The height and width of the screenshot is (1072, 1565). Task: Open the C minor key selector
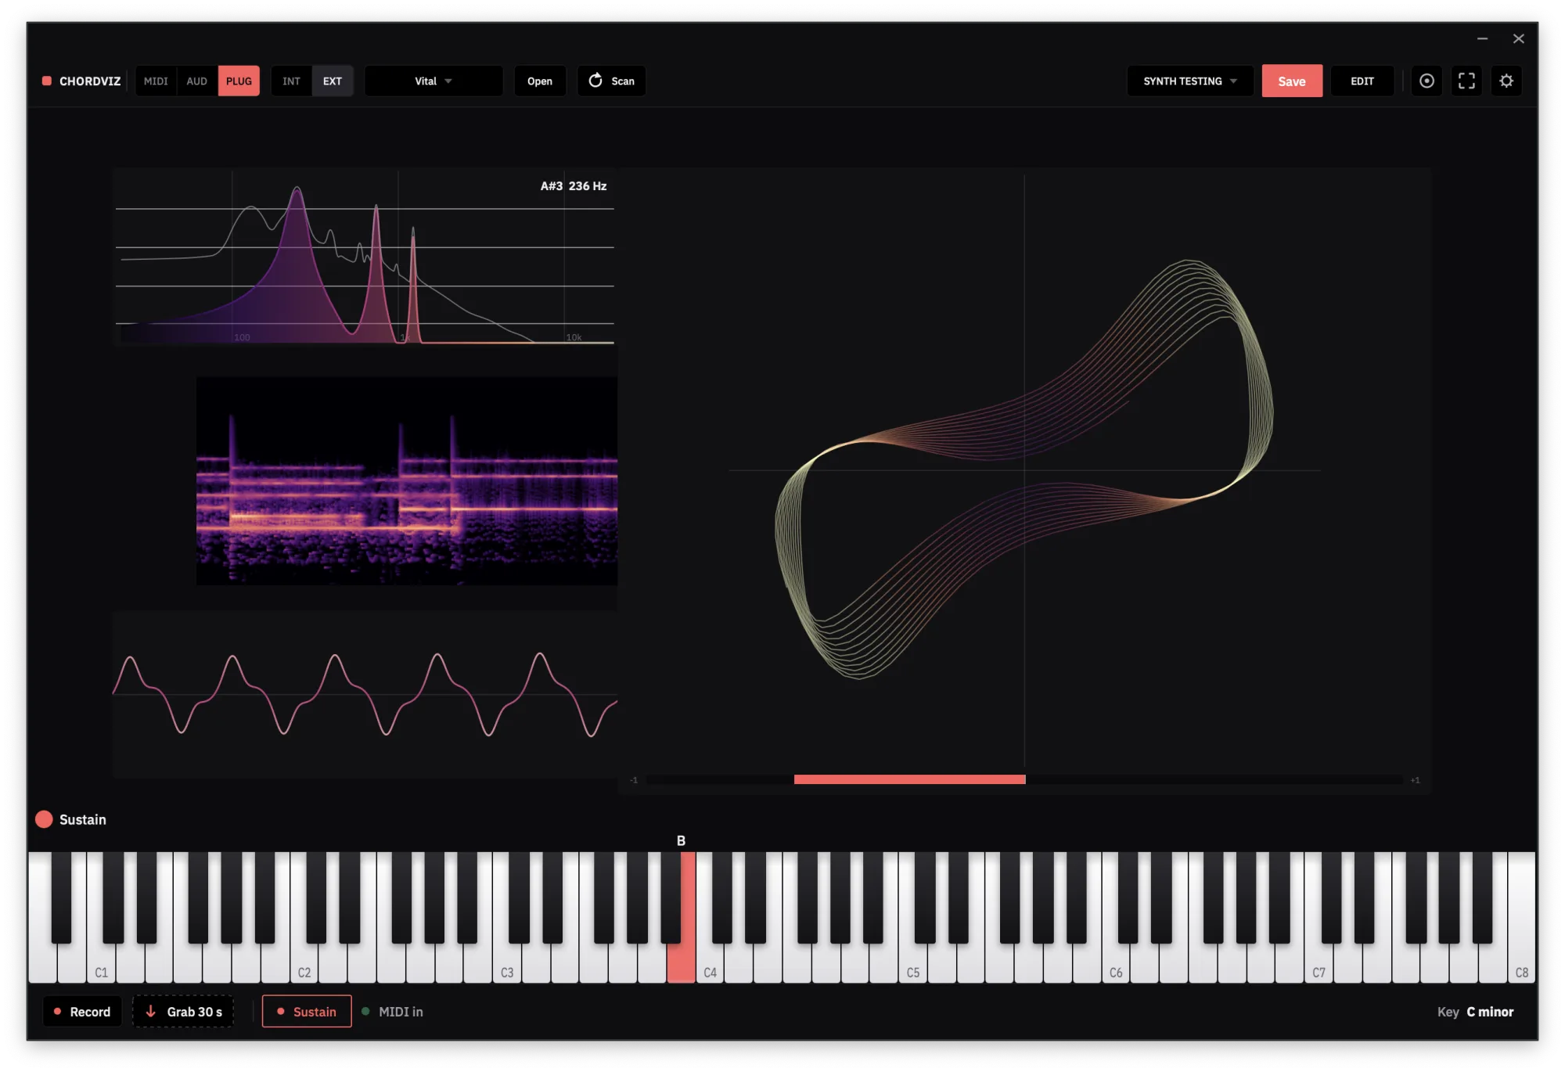point(1490,1012)
